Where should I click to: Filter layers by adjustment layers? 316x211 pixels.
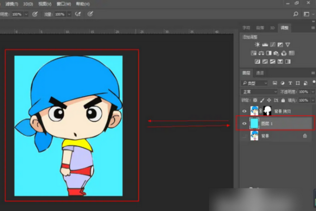282,83
